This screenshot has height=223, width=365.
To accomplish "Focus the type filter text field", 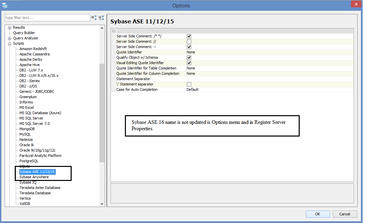I will (x=48, y=18).
